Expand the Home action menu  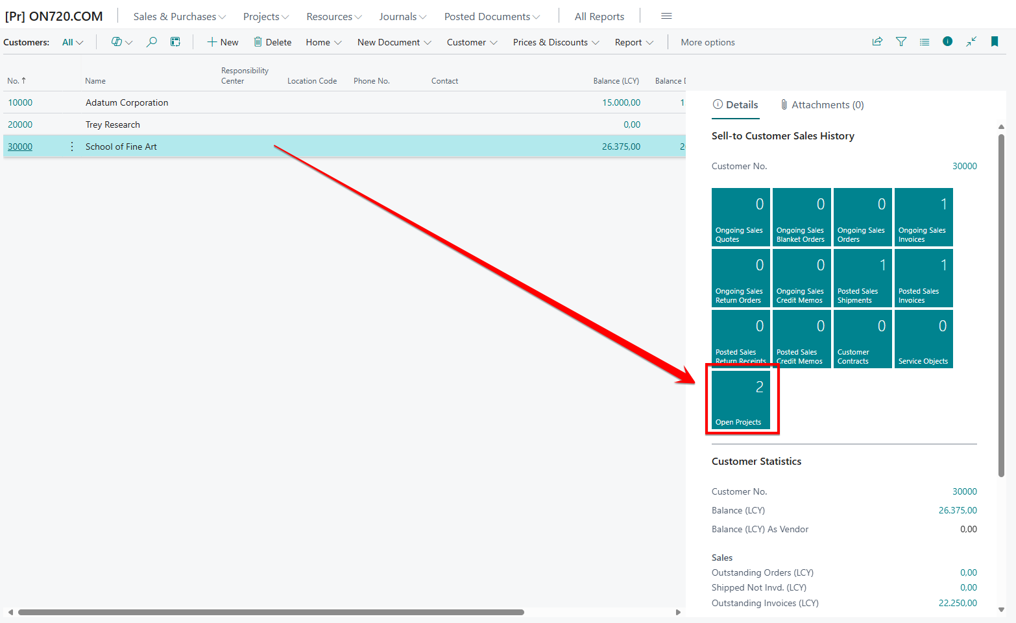click(324, 42)
